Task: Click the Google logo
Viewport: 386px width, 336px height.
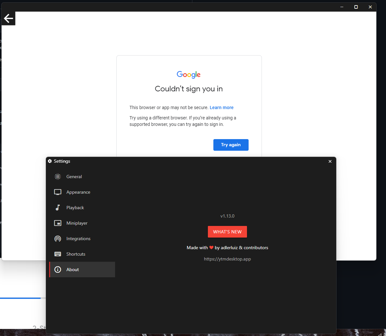Action: pyautogui.click(x=188, y=75)
